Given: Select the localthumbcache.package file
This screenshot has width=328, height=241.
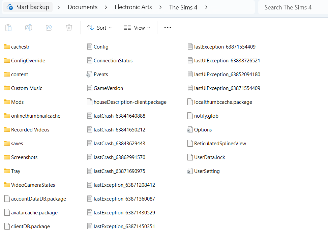Looking at the screenshot, I should [223, 102].
